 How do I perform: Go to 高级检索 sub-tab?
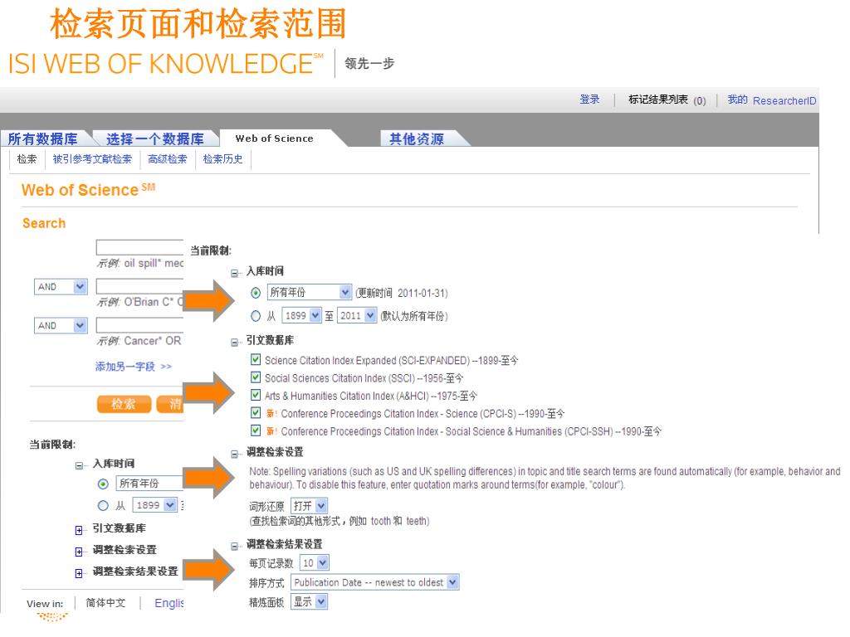[167, 158]
